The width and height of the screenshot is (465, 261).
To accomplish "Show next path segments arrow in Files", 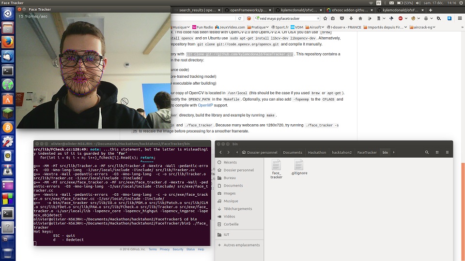I will pos(394,152).
